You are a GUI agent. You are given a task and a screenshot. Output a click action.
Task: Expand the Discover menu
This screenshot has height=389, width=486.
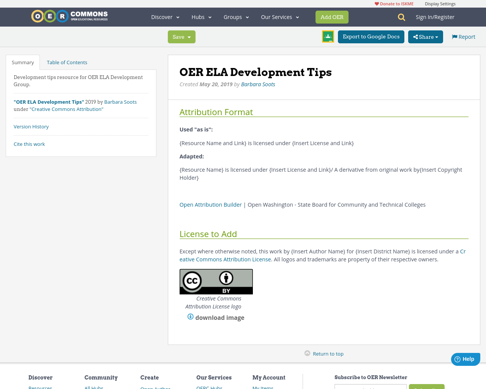(x=165, y=17)
